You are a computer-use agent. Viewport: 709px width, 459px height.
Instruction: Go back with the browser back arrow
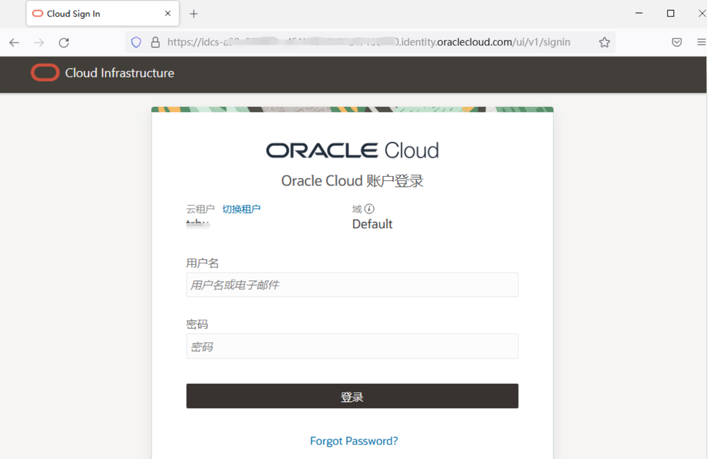pyautogui.click(x=14, y=43)
